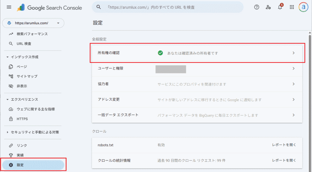Click the 非表示 crossed-eye icon

[x=11, y=86]
